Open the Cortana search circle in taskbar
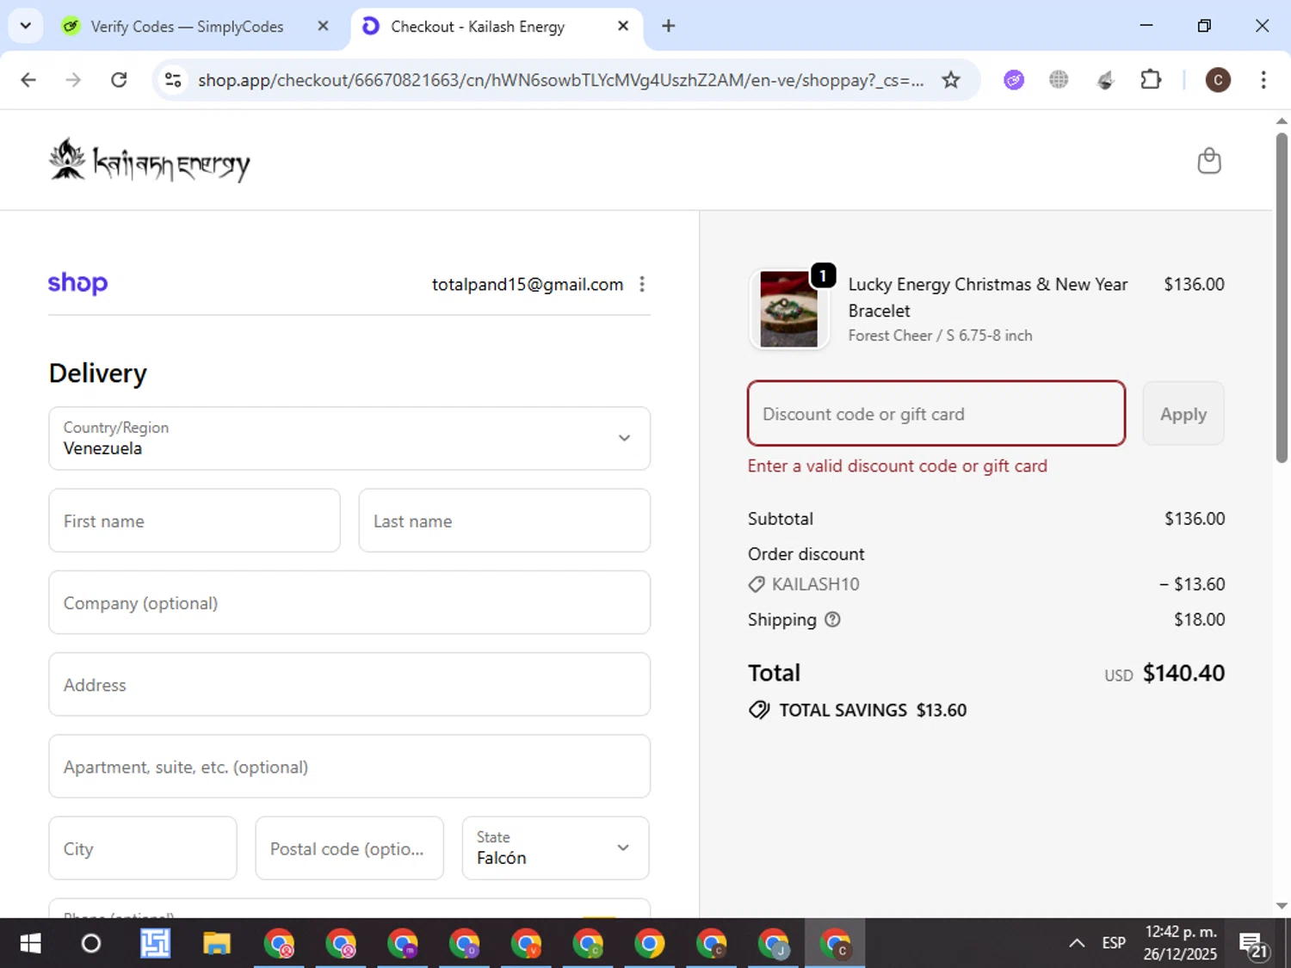The height and width of the screenshot is (968, 1291). tap(90, 944)
